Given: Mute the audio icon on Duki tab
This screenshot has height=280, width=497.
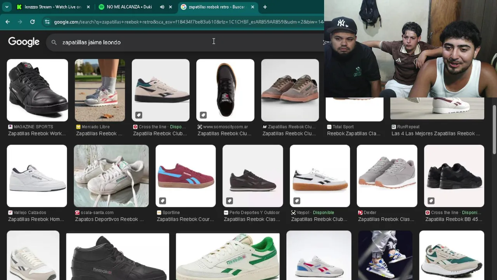Looking at the screenshot, I should (162, 7).
